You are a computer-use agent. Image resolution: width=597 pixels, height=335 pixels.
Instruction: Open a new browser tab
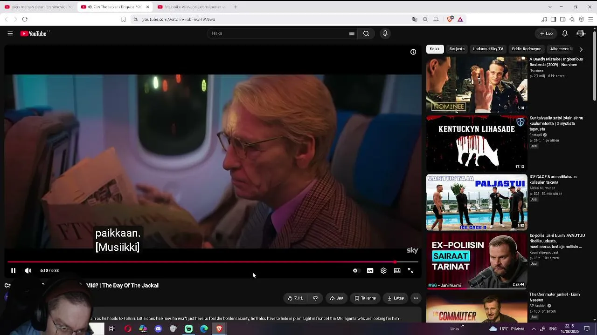(x=236, y=7)
